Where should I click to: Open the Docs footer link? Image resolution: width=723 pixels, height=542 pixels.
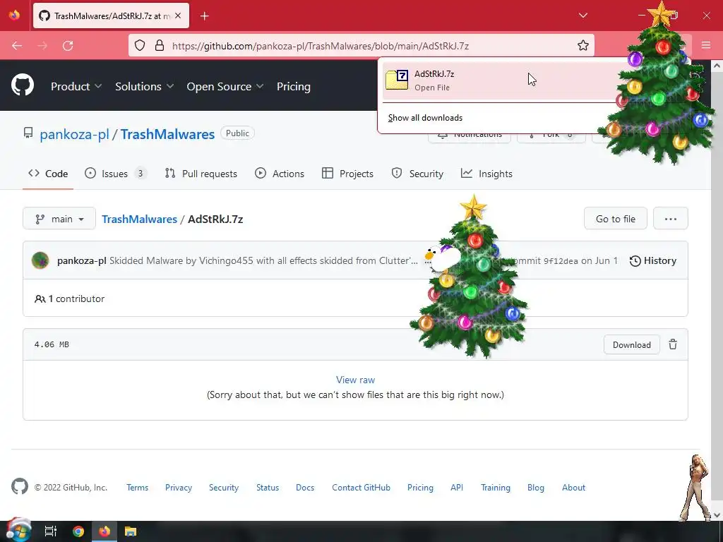[x=305, y=488]
